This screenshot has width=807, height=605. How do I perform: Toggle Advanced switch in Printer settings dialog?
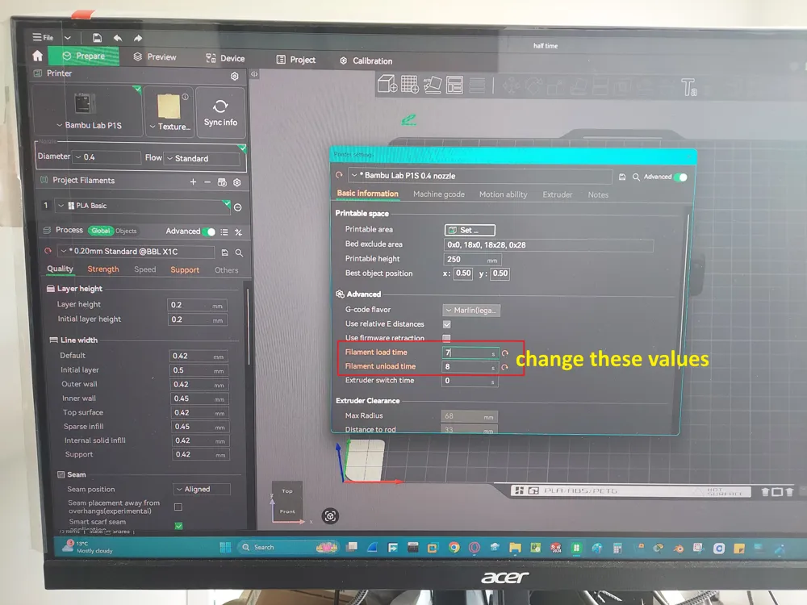pos(681,177)
